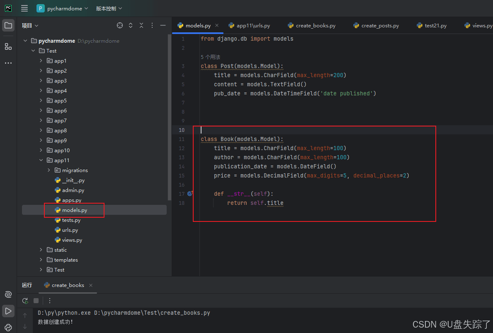Expand all items in project tree
The width and height of the screenshot is (493, 333).
pyautogui.click(x=131, y=25)
